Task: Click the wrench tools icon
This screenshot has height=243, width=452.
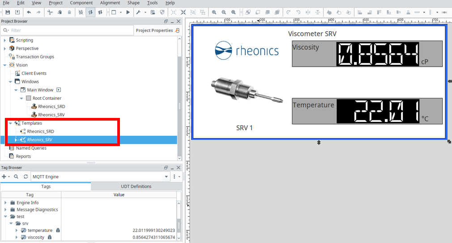Action: [x=138, y=12]
